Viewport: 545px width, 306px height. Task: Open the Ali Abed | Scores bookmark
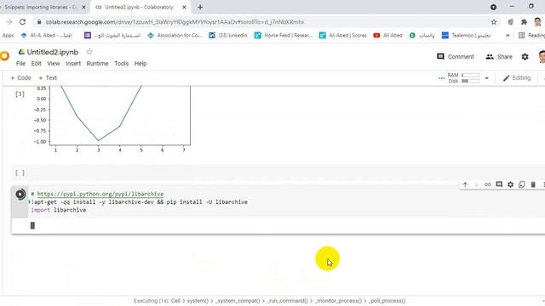tap(342, 36)
